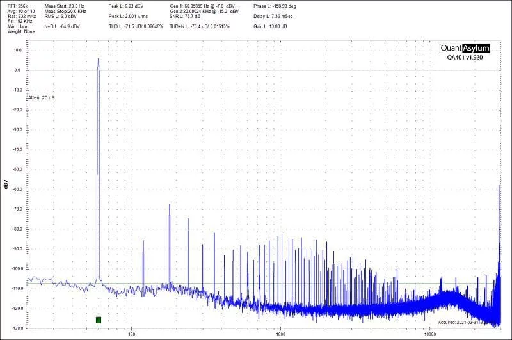Click the 'Delay L: 7.36 mSec' readout

pyautogui.click(x=273, y=17)
